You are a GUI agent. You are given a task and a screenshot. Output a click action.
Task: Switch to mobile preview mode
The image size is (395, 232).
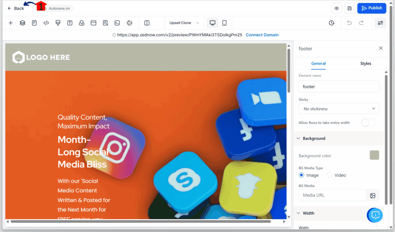(x=225, y=23)
